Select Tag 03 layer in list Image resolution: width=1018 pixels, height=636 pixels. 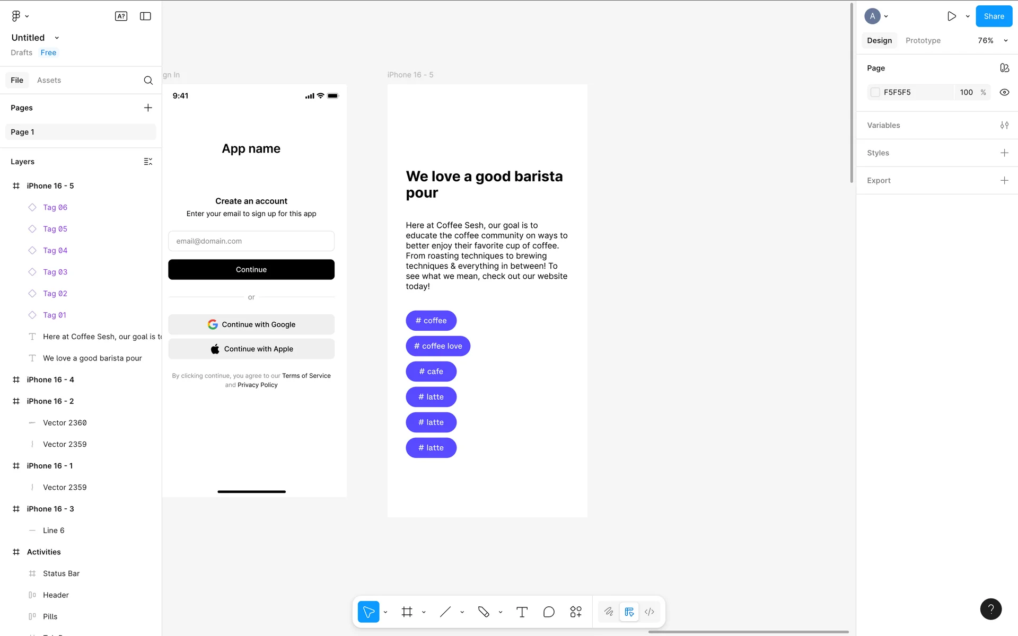click(55, 272)
